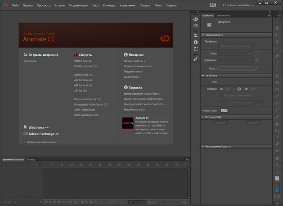Select the Text tool in the tools panel
The image size is (283, 206).
[x=277, y=62]
